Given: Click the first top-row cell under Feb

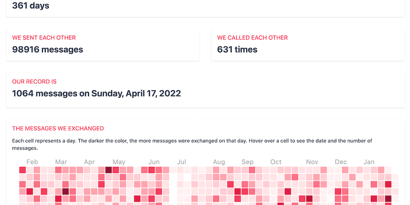Looking at the screenshot, I should tap(22, 170).
